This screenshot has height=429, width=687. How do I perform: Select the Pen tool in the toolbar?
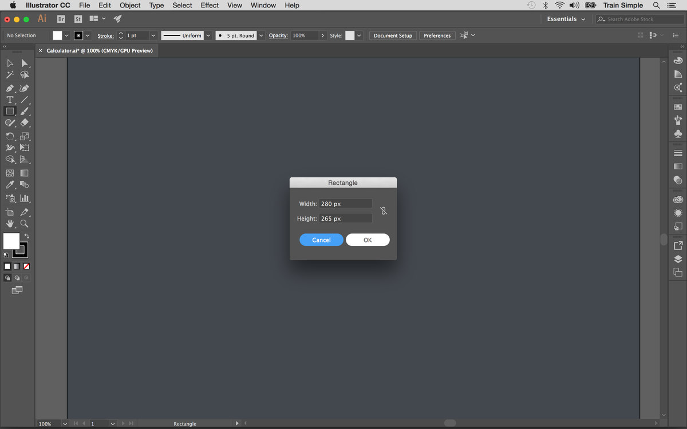coord(10,88)
